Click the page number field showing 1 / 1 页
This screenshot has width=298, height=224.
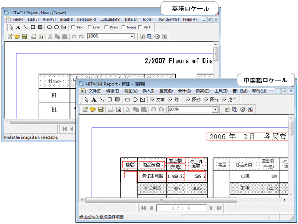(180, 208)
